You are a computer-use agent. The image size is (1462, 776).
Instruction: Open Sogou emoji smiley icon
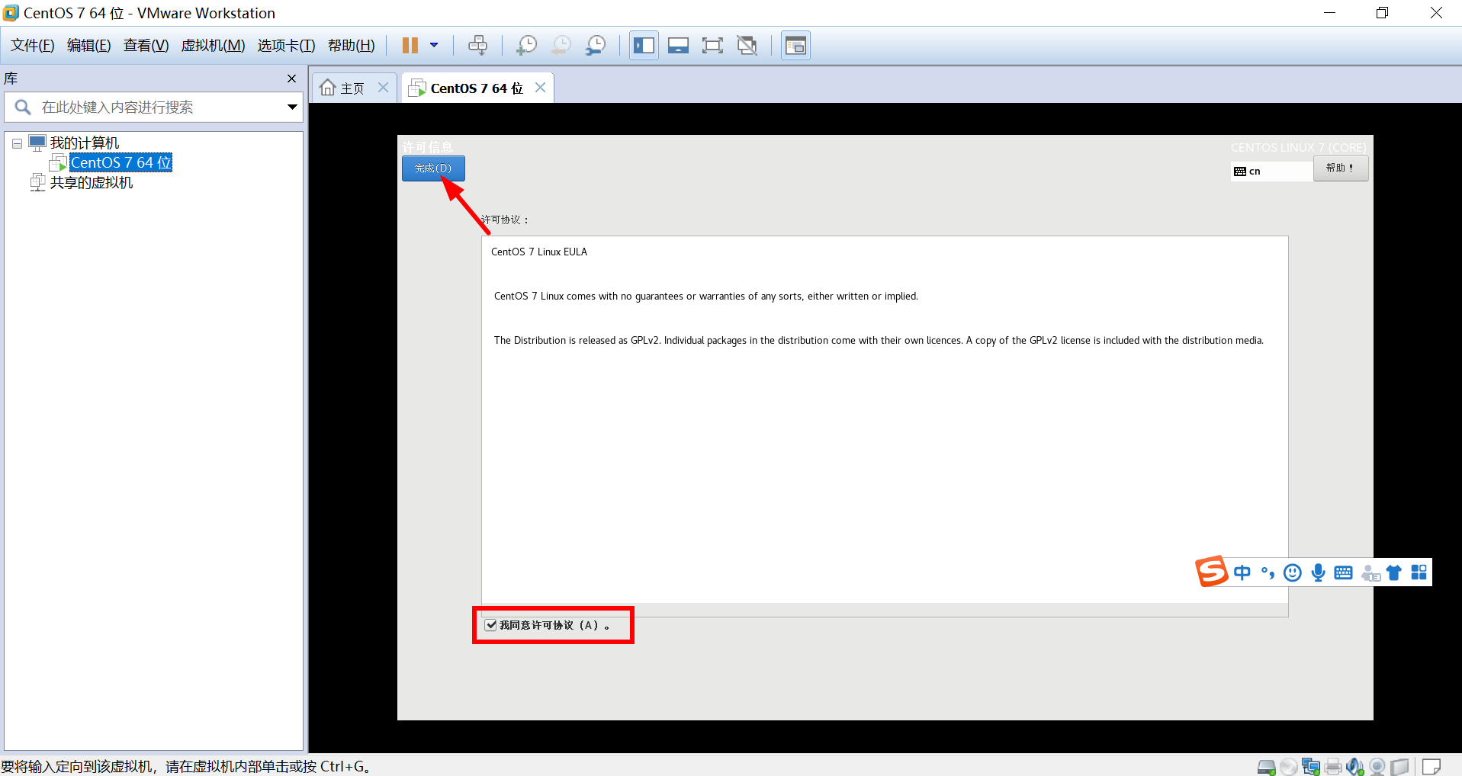(1293, 572)
